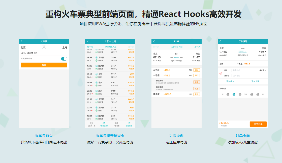Screen dimensions: 282x163
Task: Click the minus icon to remove the passenger
Action: [221, 73]
